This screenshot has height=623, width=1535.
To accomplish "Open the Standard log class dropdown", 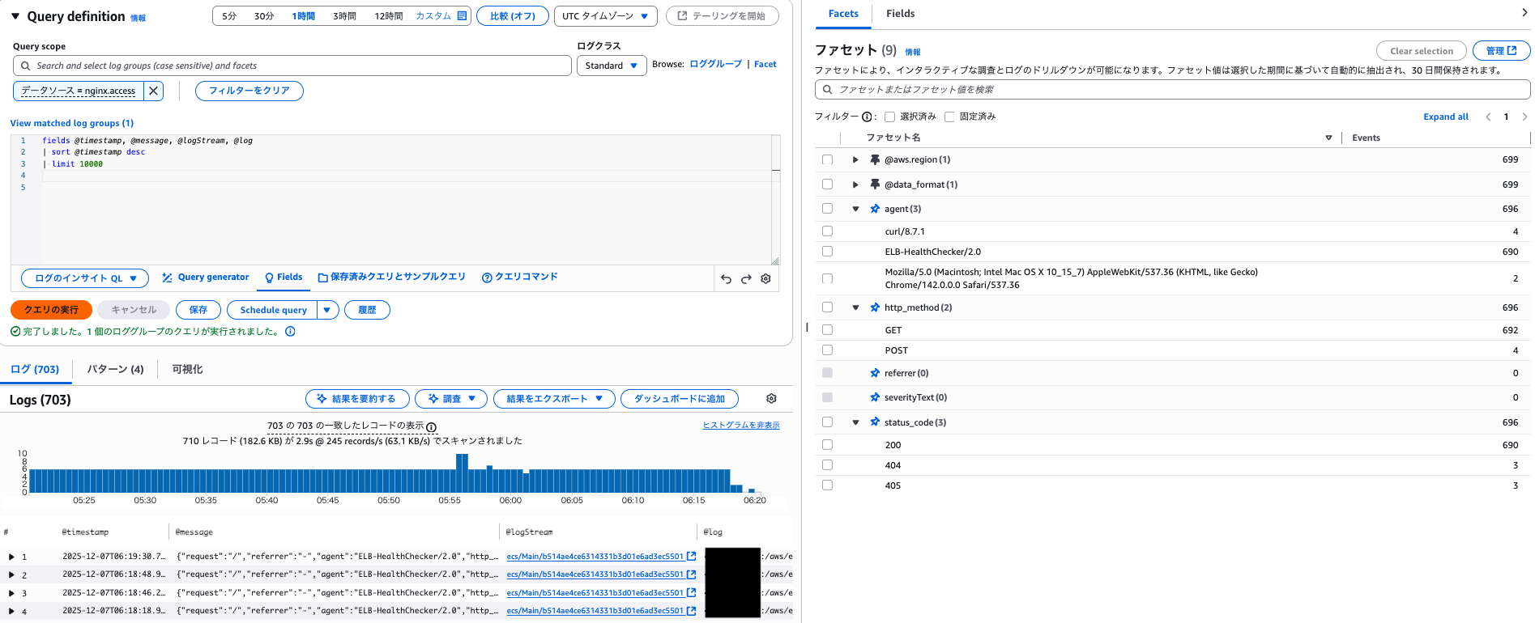I will (612, 66).
